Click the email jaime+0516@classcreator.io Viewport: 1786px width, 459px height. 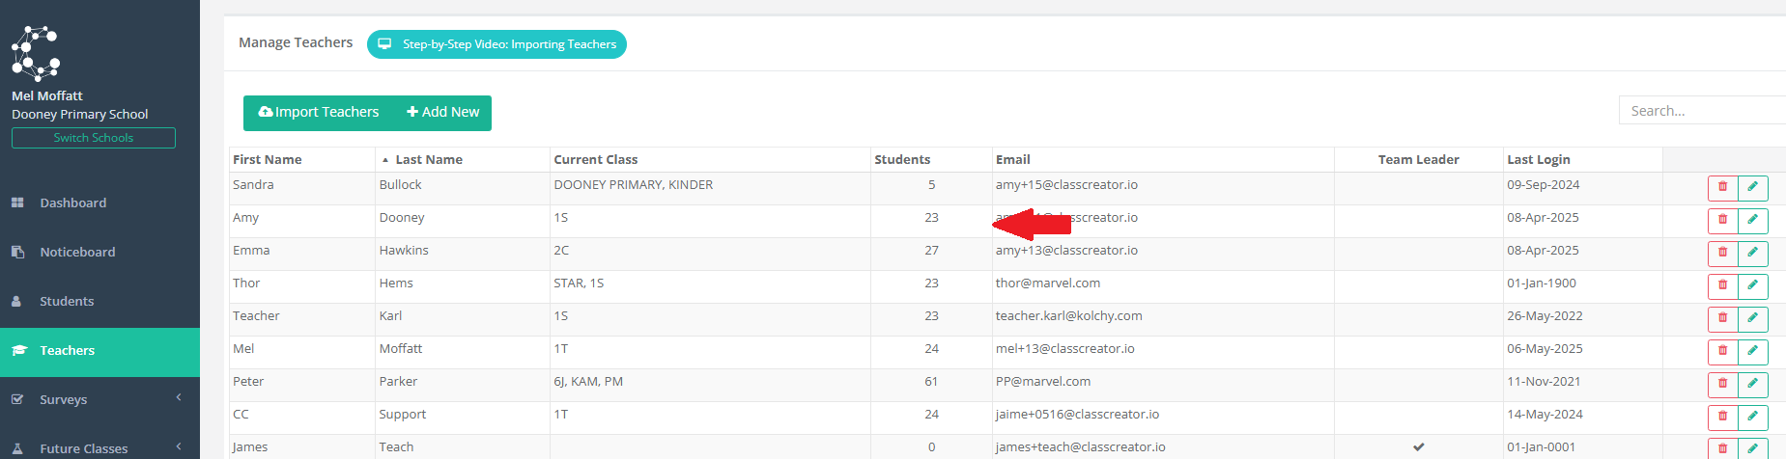[x=1077, y=414]
